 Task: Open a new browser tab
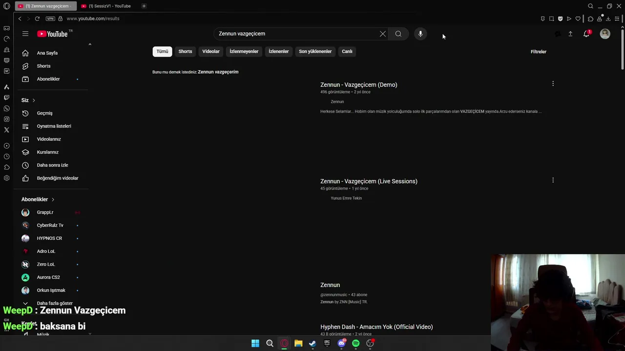tap(144, 6)
